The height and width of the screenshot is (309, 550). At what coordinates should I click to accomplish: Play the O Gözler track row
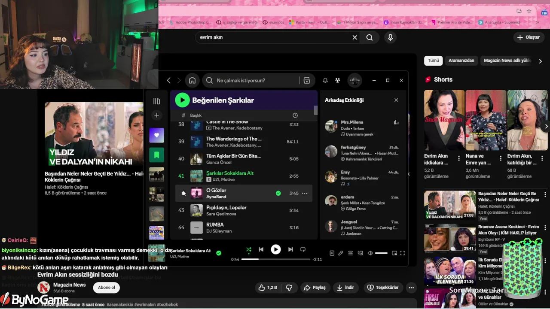(244, 193)
